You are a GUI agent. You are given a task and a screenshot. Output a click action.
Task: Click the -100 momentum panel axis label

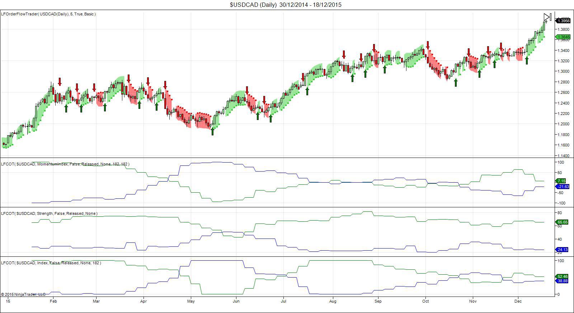561,203
